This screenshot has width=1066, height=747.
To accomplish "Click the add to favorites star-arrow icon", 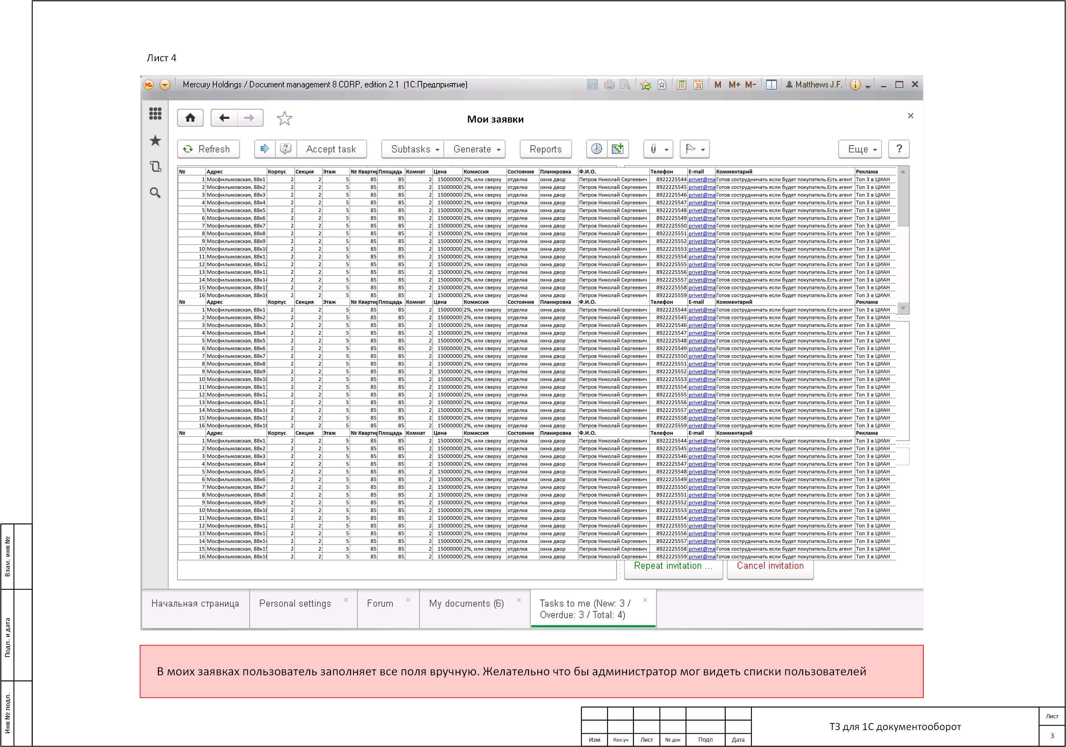I will point(645,85).
